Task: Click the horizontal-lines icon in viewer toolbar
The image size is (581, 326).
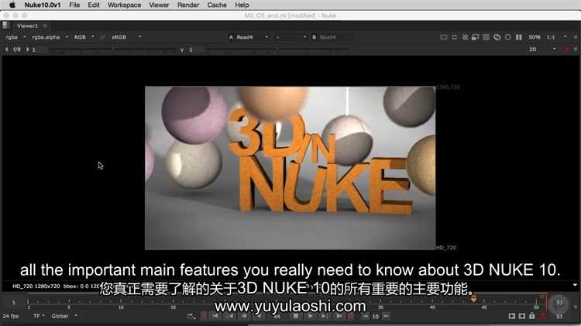Action: 486,37
